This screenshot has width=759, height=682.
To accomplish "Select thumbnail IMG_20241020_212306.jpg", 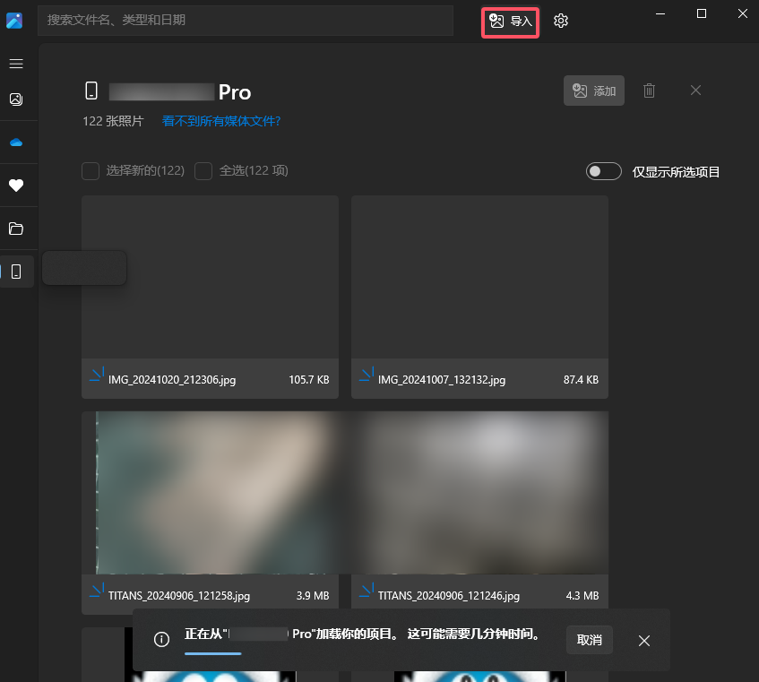I will point(210,278).
